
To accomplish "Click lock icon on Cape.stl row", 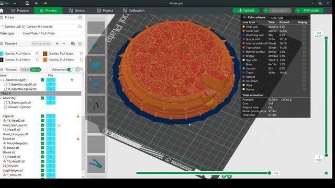I will click(x=78, y=116).
